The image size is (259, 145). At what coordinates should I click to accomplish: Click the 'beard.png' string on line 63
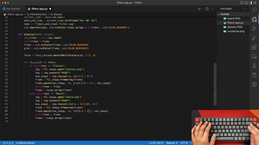click(x=73, y=97)
